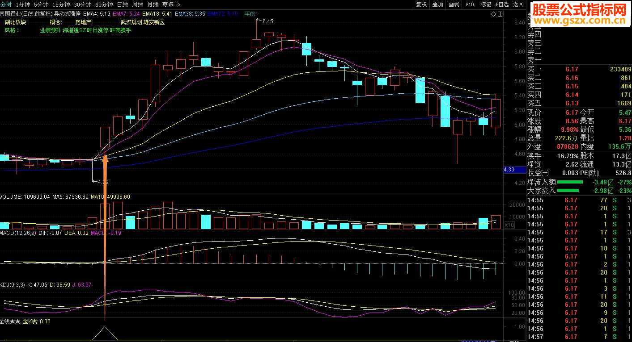Click the 昨高换手 style tag
This screenshot has height=342, width=632.
coord(120,30)
